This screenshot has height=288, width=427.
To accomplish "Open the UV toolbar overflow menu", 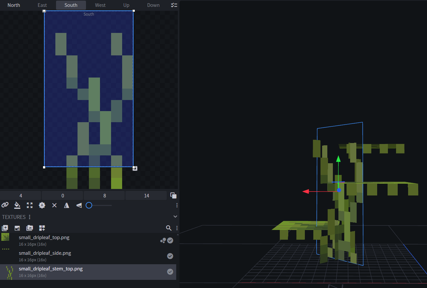I will click(177, 205).
